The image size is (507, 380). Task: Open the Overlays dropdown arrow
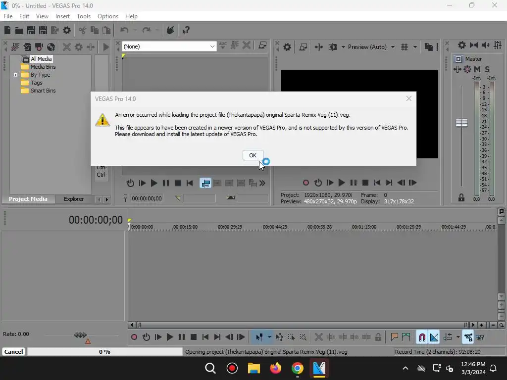coord(415,47)
